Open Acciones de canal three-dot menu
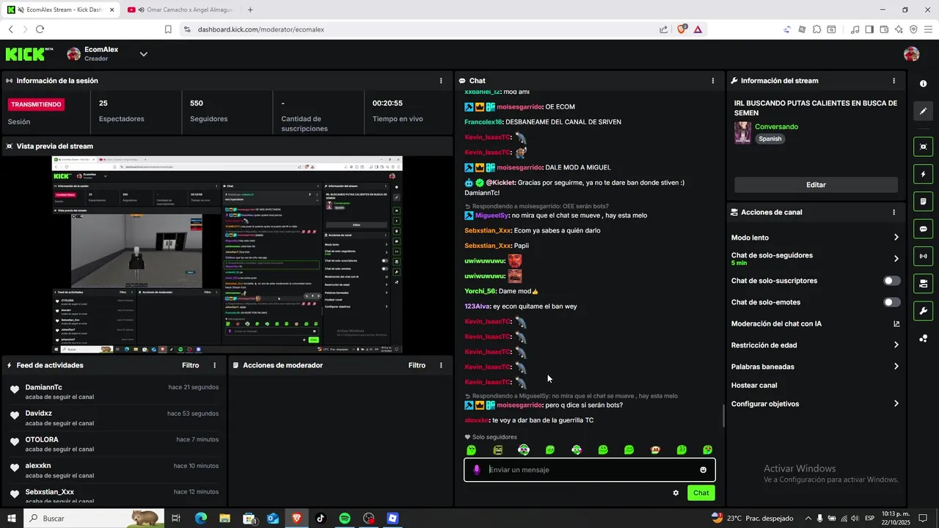 click(x=894, y=212)
